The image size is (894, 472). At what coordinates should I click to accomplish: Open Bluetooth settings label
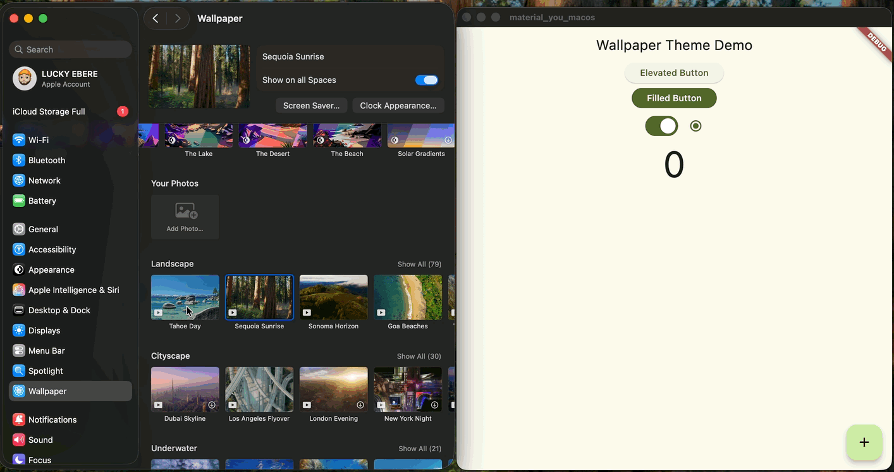tap(47, 160)
